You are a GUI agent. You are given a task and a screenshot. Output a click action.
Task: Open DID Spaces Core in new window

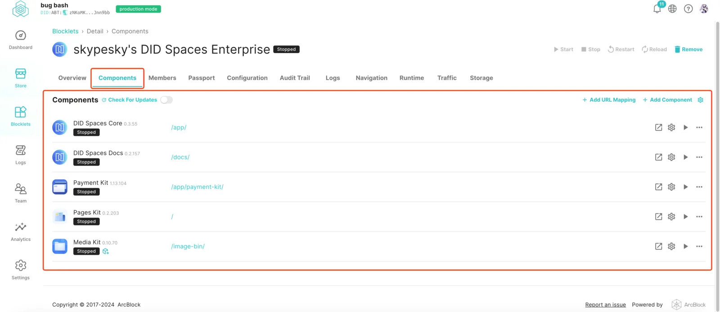point(658,127)
